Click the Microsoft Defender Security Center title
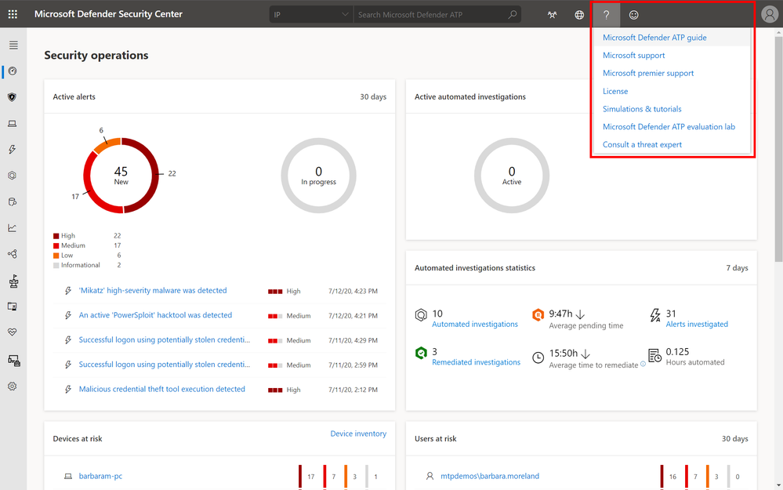This screenshot has width=783, height=490. click(x=108, y=14)
